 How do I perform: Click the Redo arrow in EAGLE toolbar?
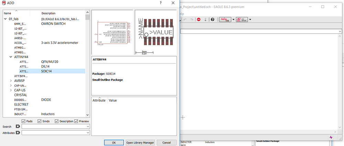[x=192, y=20]
